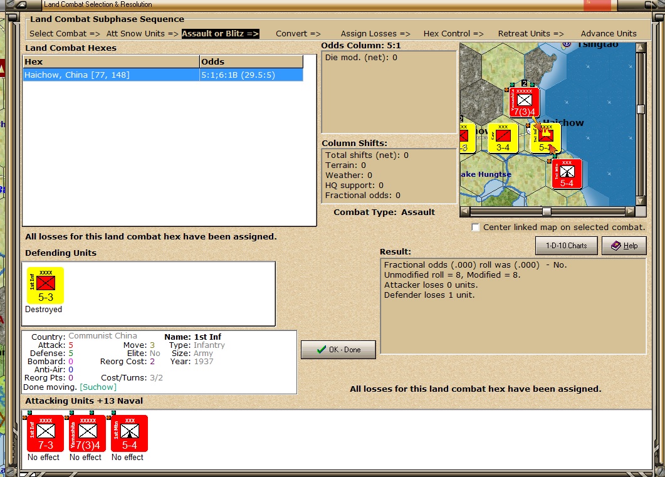Click the odds cell 5:1;6:1B (29.5:5)
Screen dimensions: 665x477
(251, 75)
